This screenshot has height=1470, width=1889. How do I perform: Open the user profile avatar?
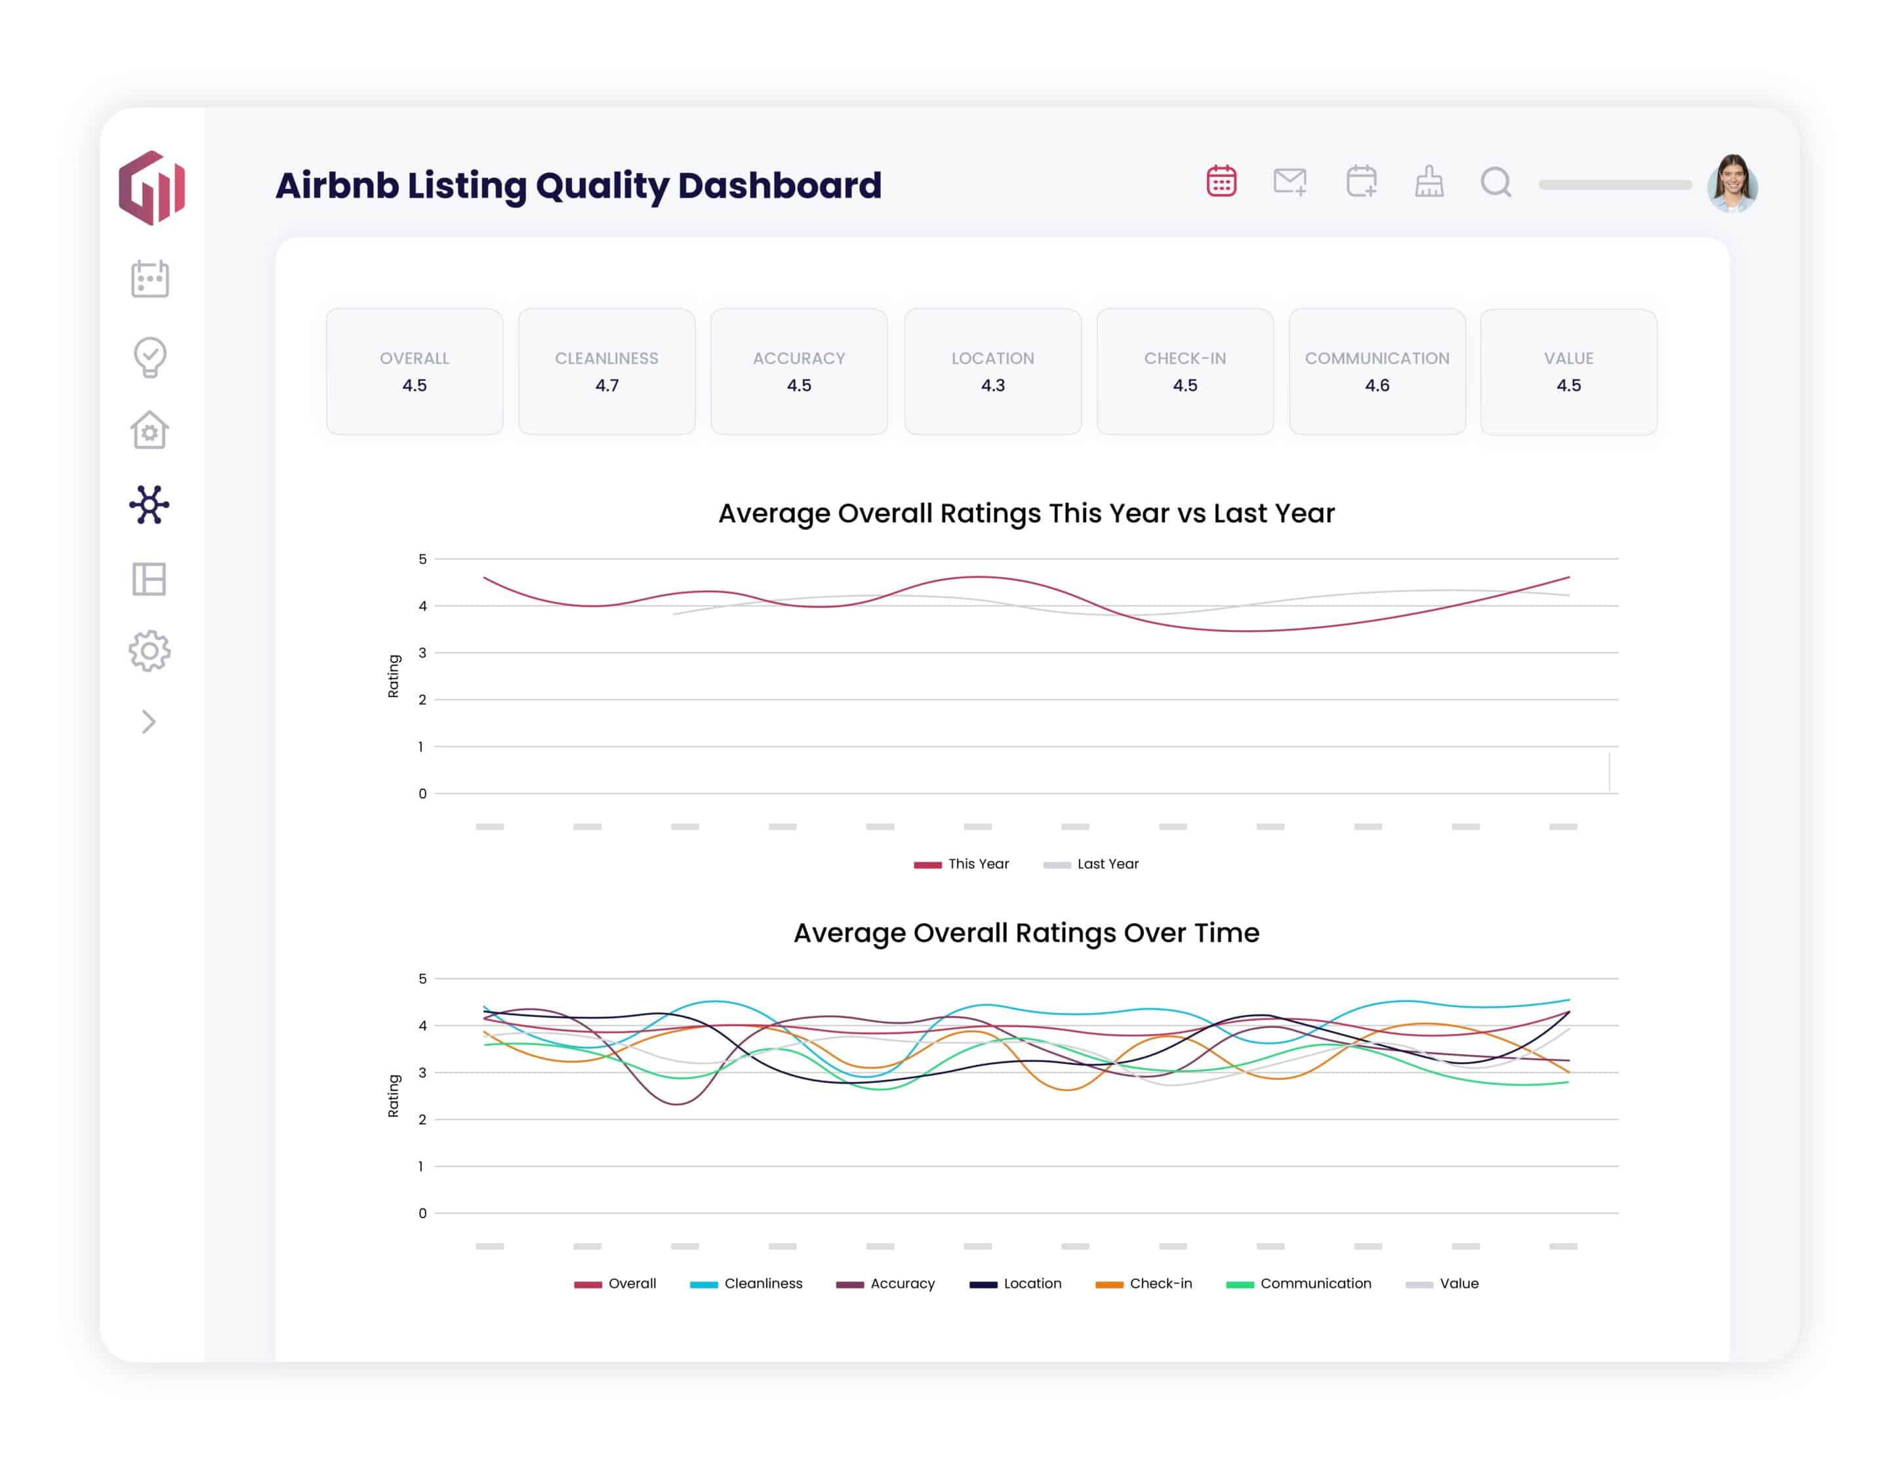(x=1732, y=184)
